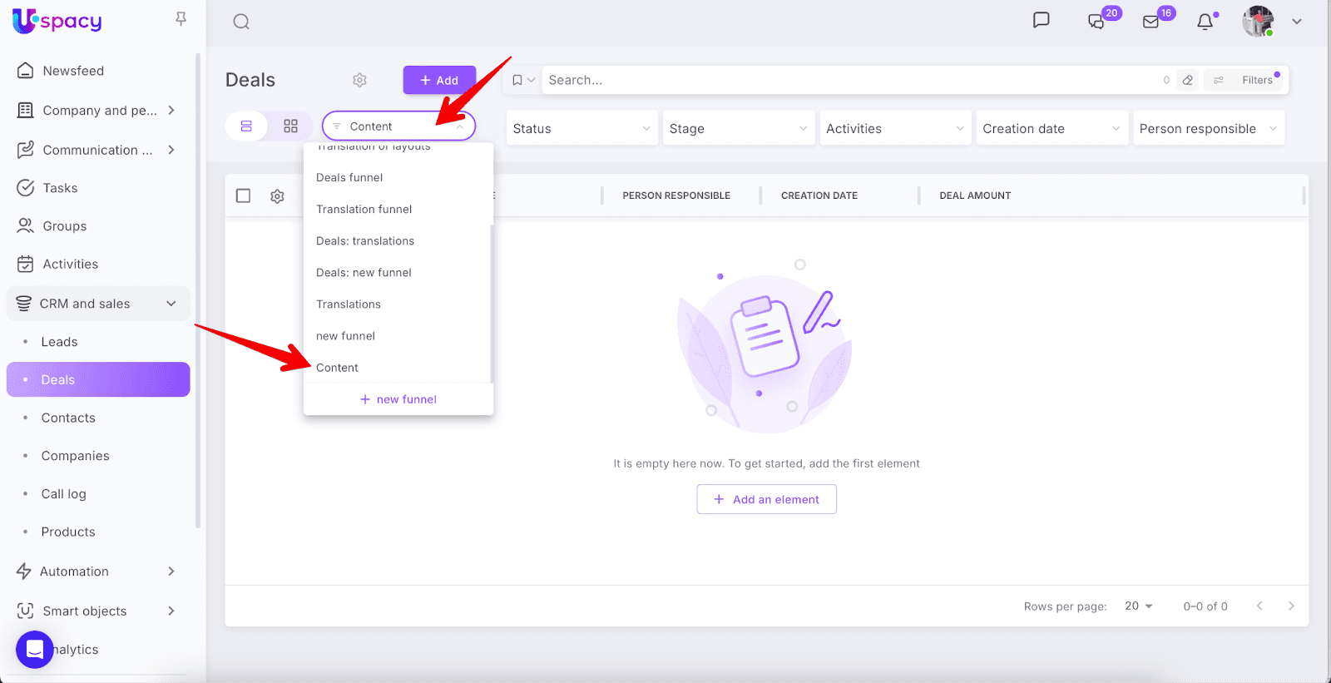Pick the Content funnel in list
This screenshot has height=683, width=1331.
[398, 367]
